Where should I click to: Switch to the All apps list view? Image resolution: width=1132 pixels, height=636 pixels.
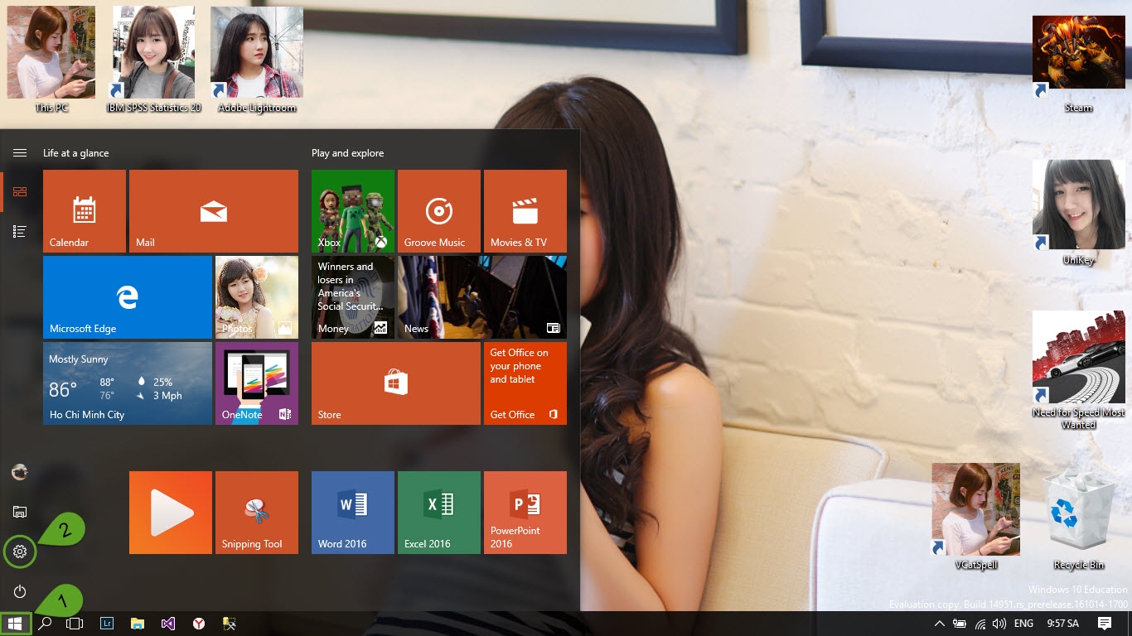pos(20,231)
